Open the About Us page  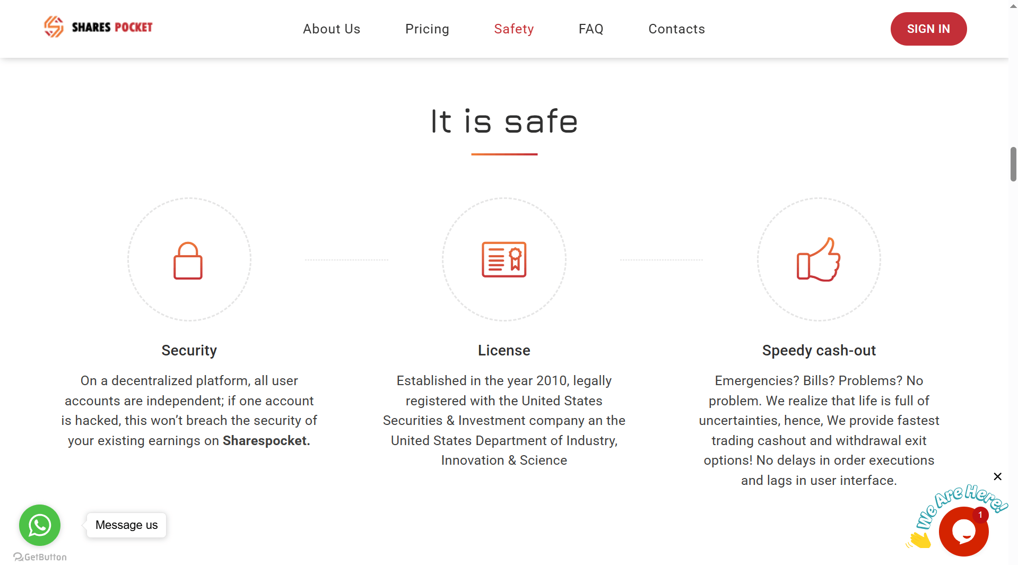point(332,29)
